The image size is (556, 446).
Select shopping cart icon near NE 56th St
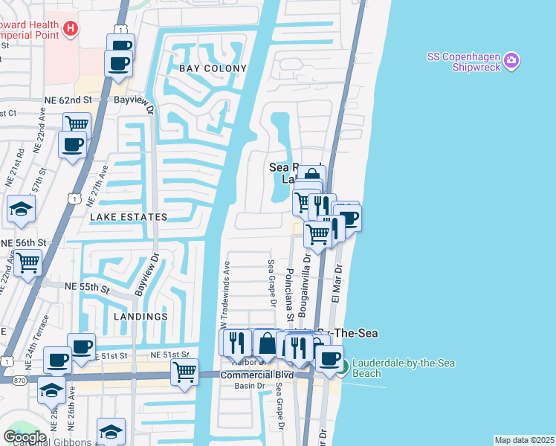pyautogui.click(x=28, y=262)
